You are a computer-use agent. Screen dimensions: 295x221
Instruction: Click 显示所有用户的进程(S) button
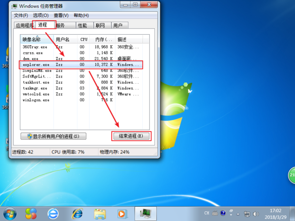point(53,136)
